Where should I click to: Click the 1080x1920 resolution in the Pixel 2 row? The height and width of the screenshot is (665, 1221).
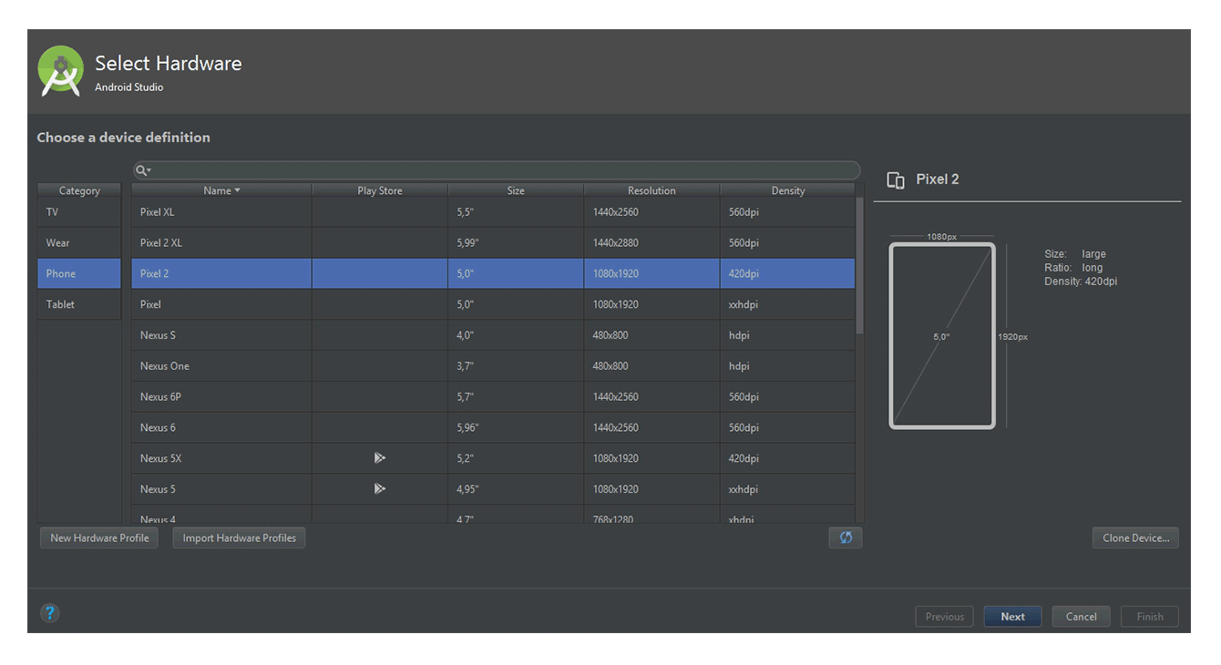point(652,273)
